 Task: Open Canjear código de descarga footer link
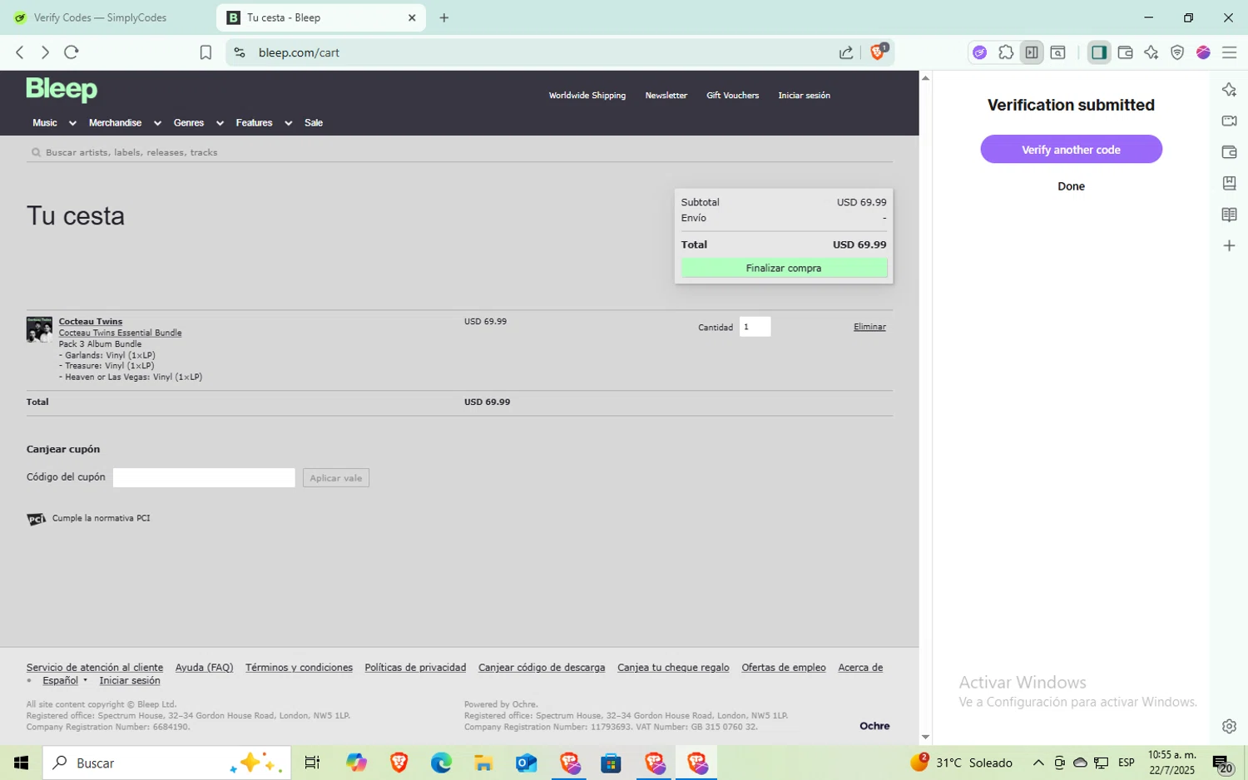click(x=542, y=668)
